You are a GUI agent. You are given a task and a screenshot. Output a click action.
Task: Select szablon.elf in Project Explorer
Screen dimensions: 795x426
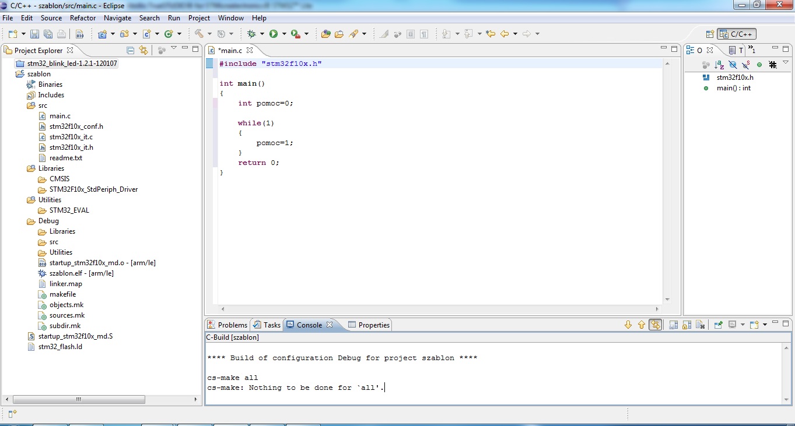81,273
